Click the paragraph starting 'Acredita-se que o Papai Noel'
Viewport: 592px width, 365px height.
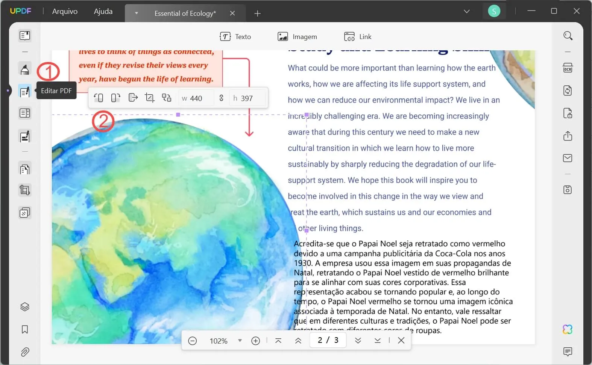pyautogui.click(x=403, y=287)
